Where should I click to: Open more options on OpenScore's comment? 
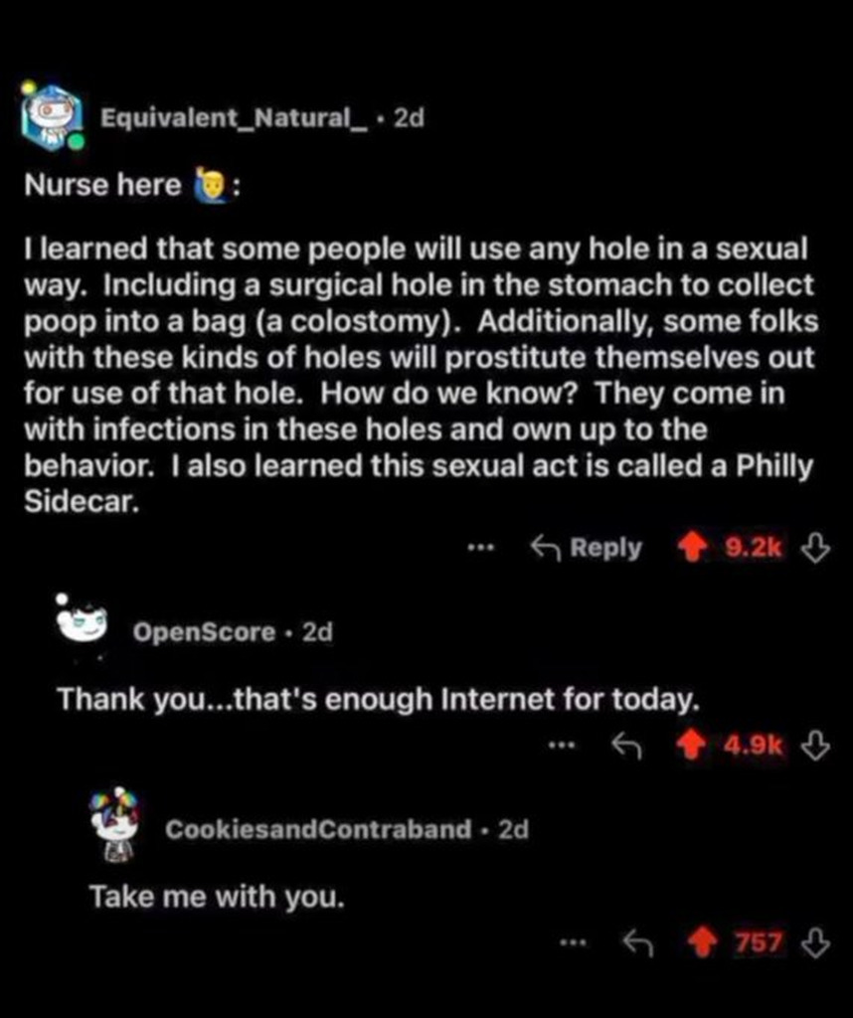(x=562, y=745)
